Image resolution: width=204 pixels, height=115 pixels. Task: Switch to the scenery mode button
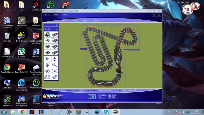[x=102, y=96]
